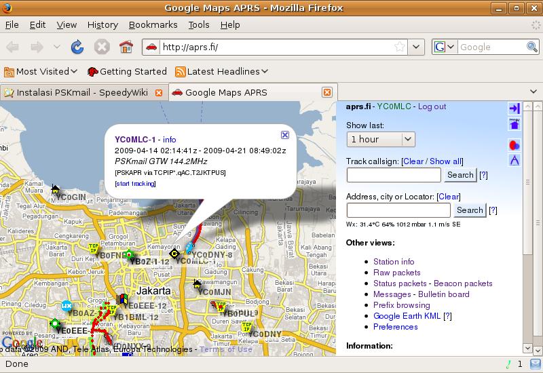
Task: Bookmark this page with the star icon
Action: click(400, 47)
